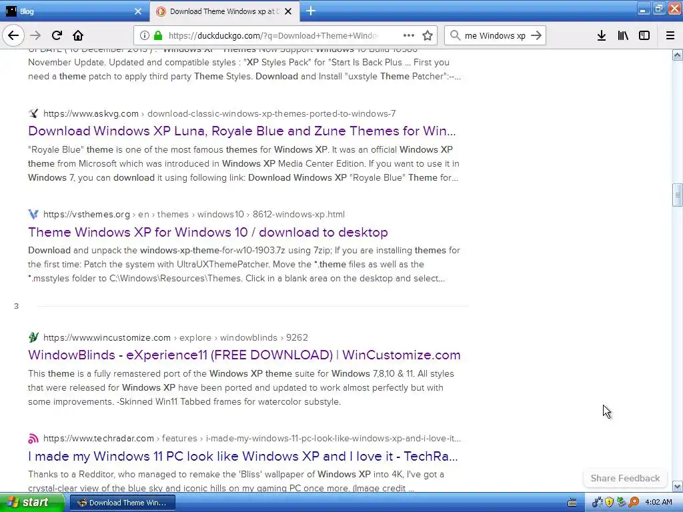Open the Firefox hamburger menu

coord(670,35)
